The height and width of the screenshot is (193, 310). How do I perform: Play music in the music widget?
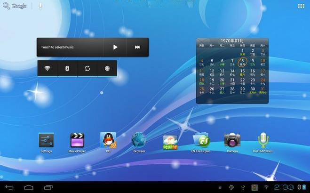(x=115, y=47)
